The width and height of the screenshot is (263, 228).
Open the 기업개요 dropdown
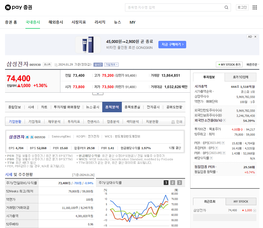(112, 64)
